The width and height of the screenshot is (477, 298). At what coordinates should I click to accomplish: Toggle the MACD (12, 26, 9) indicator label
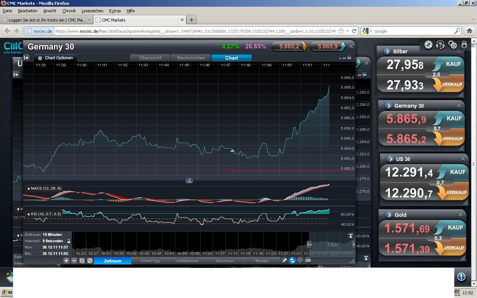pos(45,188)
